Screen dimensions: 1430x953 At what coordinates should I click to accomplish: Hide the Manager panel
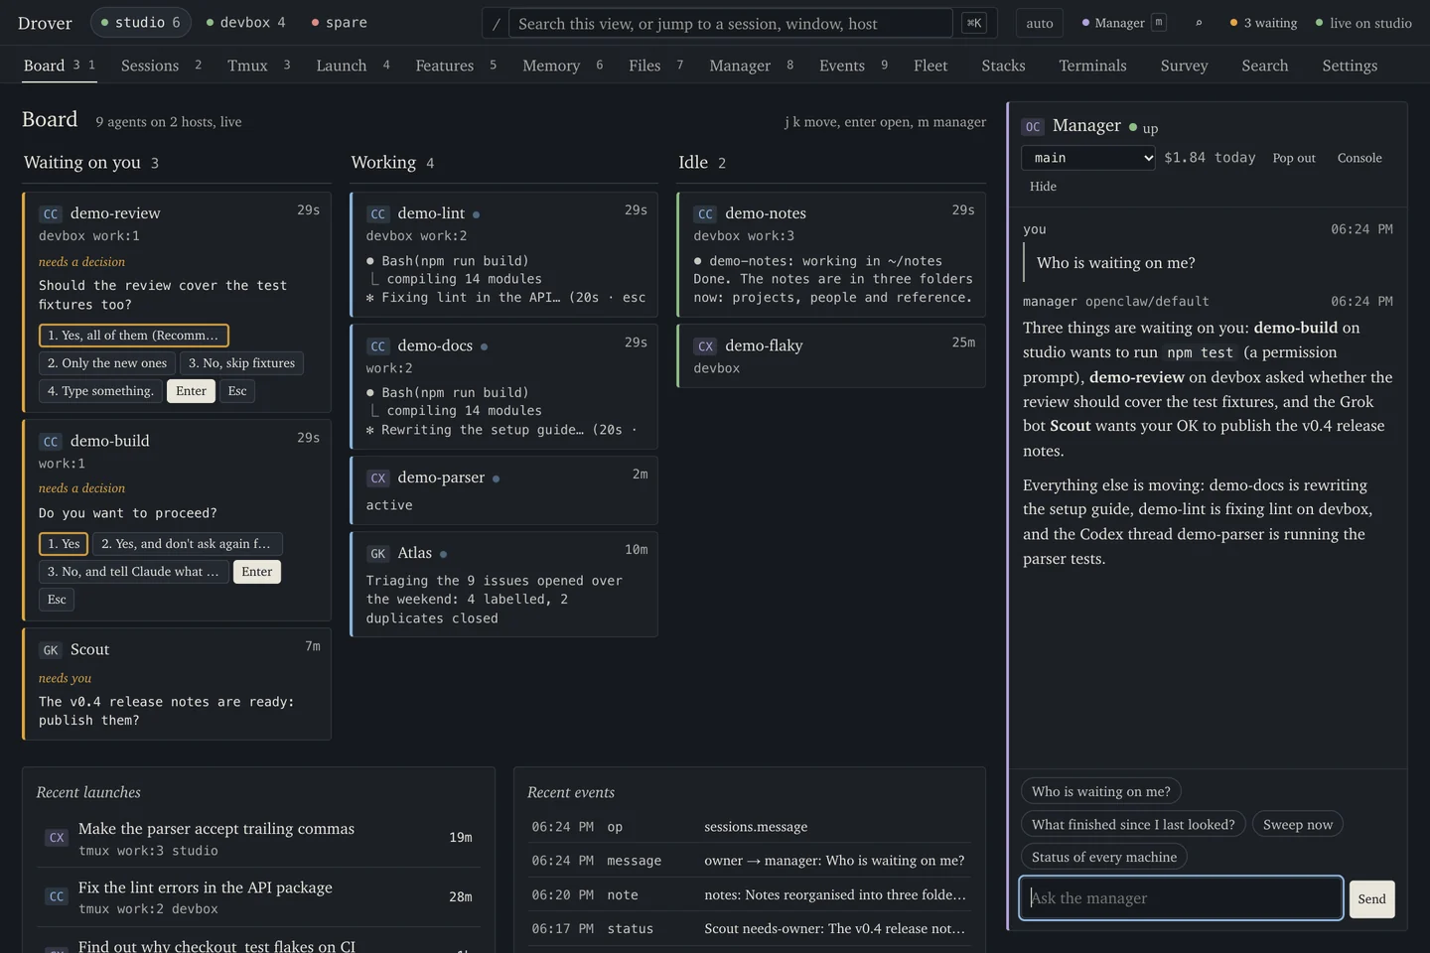coord(1043,186)
